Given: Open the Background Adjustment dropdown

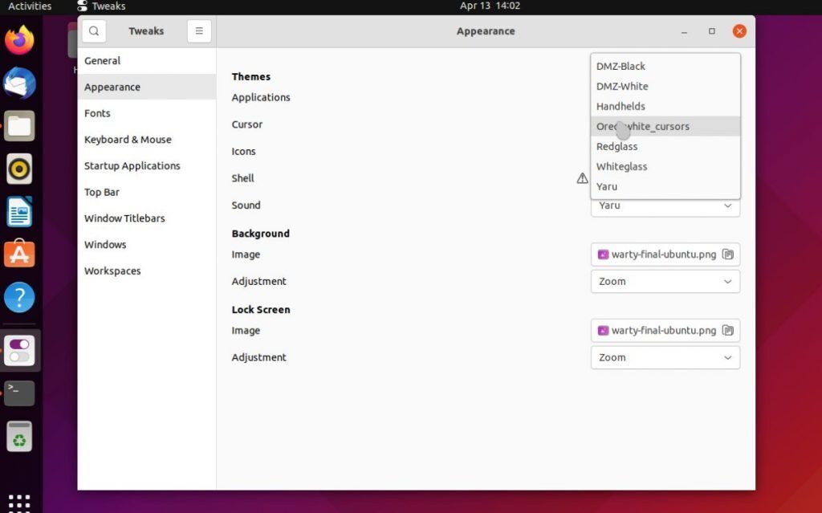Looking at the screenshot, I should 665,281.
